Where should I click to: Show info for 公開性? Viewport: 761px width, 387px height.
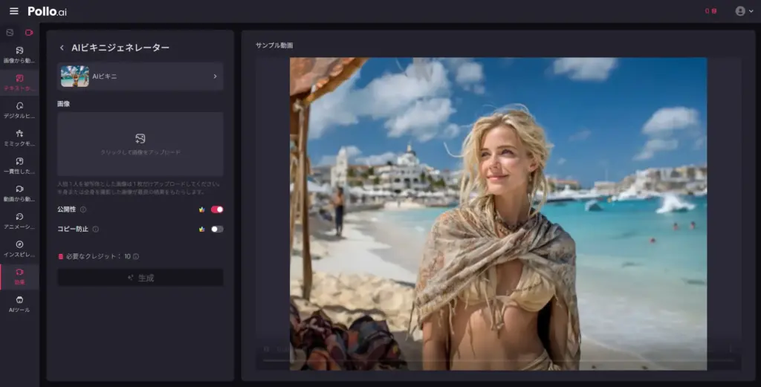click(x=83, y=209)
